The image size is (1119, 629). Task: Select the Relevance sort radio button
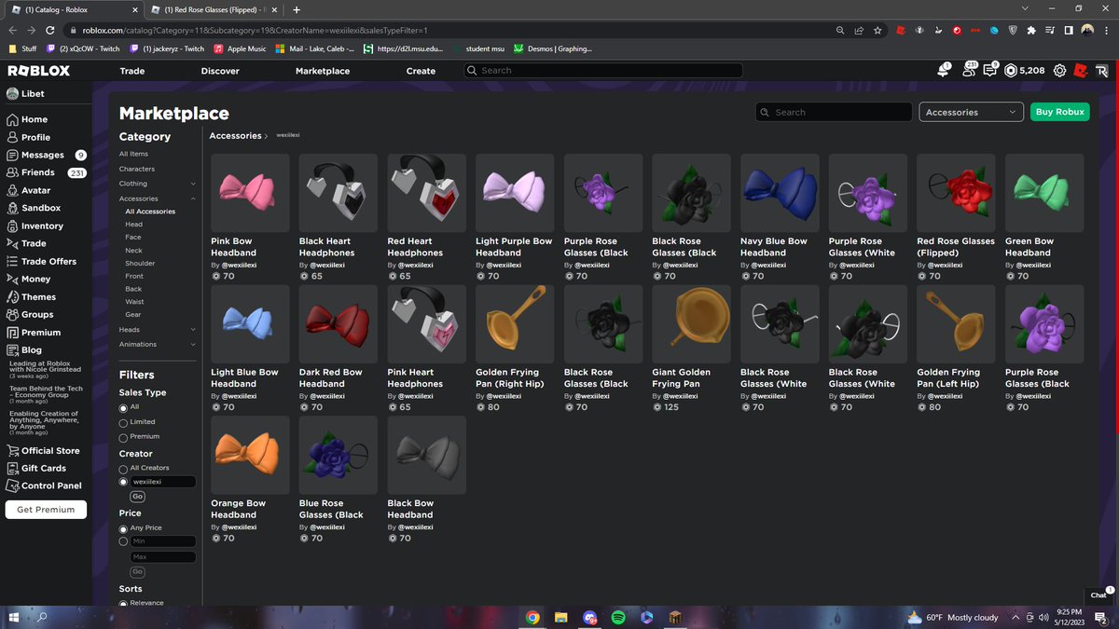[123, 603]
